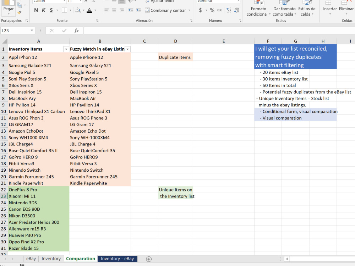Open Fuzzy Match column filter dropdown
Image resolution: width=355 pixels, height=266 pixels.
coord(128,49)
